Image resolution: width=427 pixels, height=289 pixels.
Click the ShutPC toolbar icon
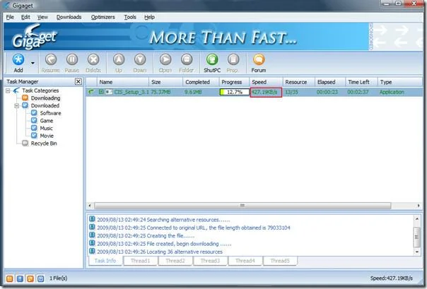(212, 59)
